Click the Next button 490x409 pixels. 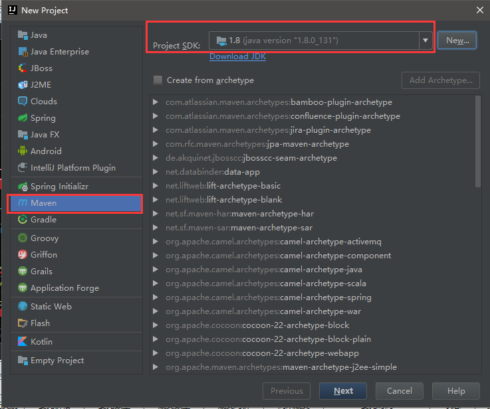tap(343, 391)
